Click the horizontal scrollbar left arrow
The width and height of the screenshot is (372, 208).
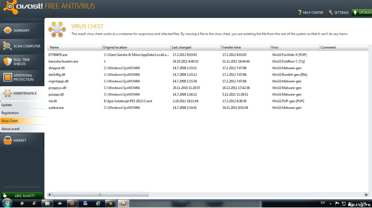click(50, 195)
